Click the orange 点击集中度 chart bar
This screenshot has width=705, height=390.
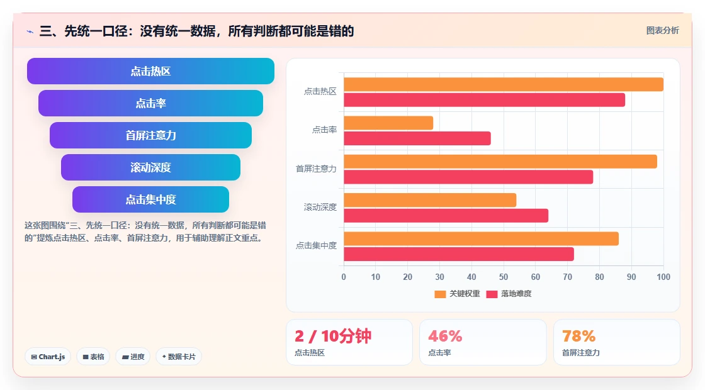pos(481,238)
